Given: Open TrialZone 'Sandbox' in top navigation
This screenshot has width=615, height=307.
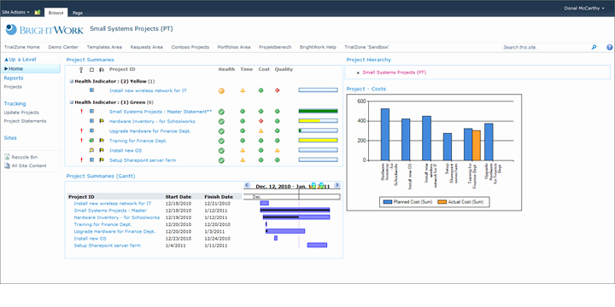Looking at the screenshot, I should 366,47.
